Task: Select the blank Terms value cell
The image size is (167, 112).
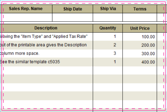Action: [x=140, y=17]
